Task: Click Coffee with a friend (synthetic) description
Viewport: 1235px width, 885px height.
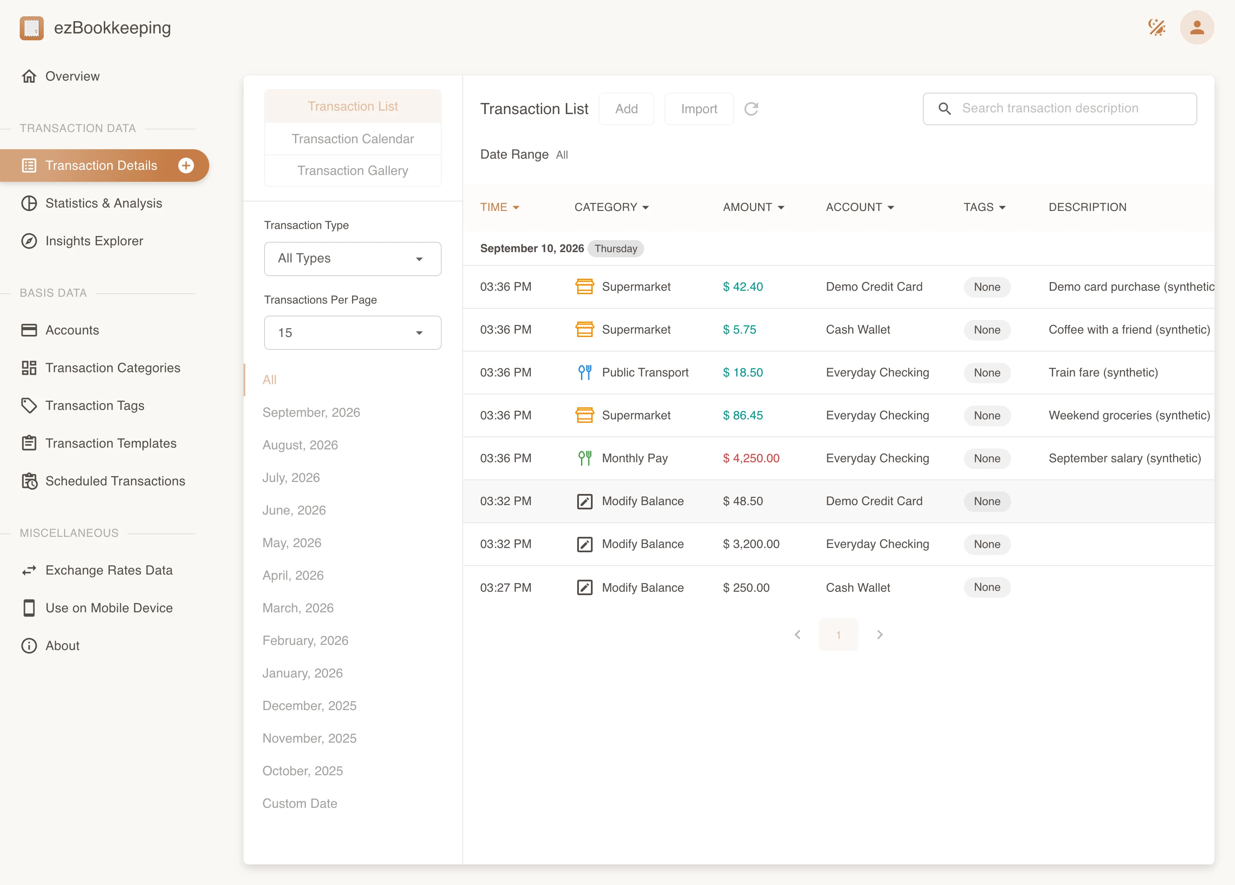Action: click(x=1129, y=329)
